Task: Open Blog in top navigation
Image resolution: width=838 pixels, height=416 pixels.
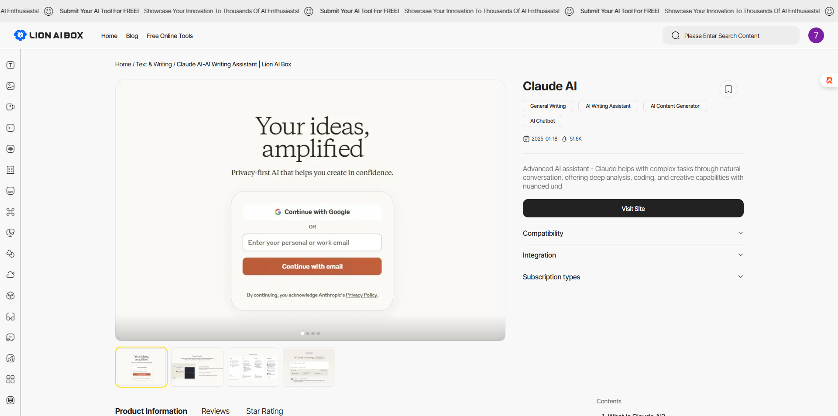Action: tap(132, 36)
